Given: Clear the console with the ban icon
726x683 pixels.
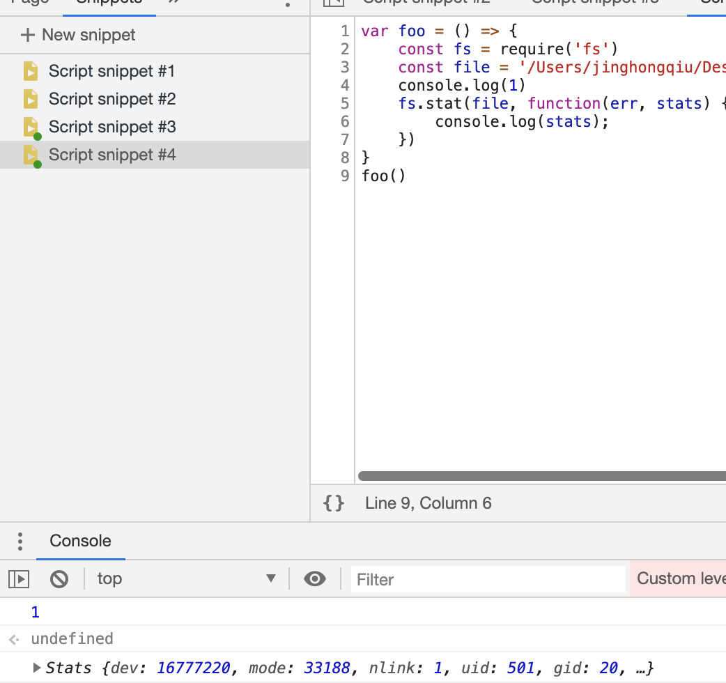Looking at the screenshot, I should [x=59, y=579].
